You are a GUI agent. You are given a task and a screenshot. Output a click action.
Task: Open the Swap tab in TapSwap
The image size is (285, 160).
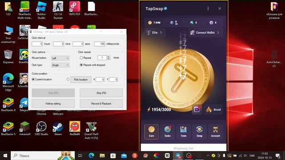[x=199, y=132]
